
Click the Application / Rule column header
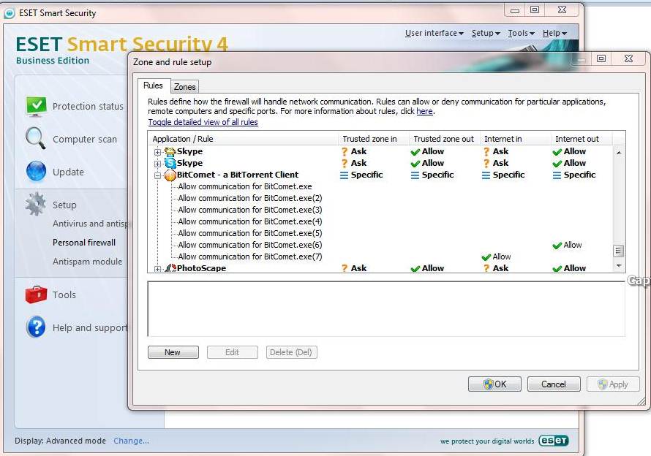coord(243,139)
